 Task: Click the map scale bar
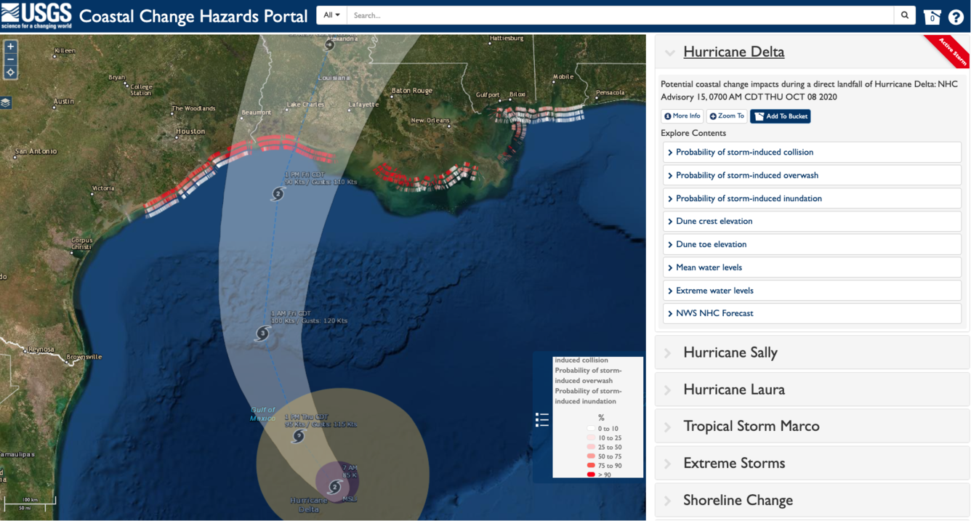(30, 503)
